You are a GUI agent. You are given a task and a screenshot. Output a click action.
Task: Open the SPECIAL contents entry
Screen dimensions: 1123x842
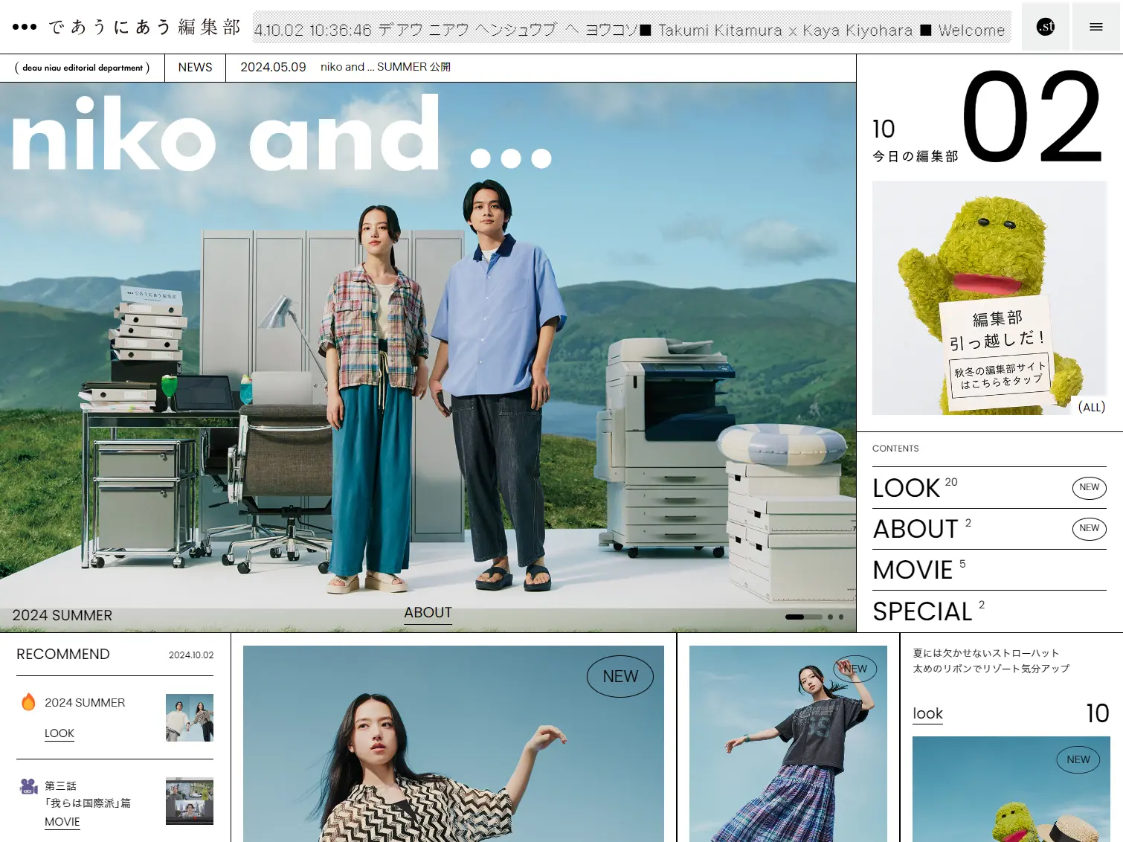click(989, 611)
